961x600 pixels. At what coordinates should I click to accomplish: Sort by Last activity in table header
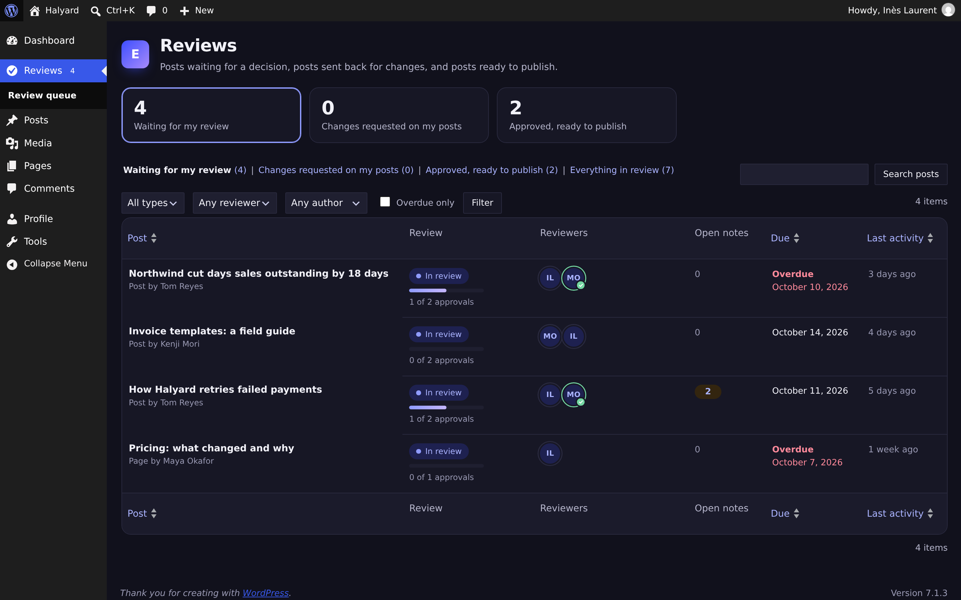coord(900,238)
